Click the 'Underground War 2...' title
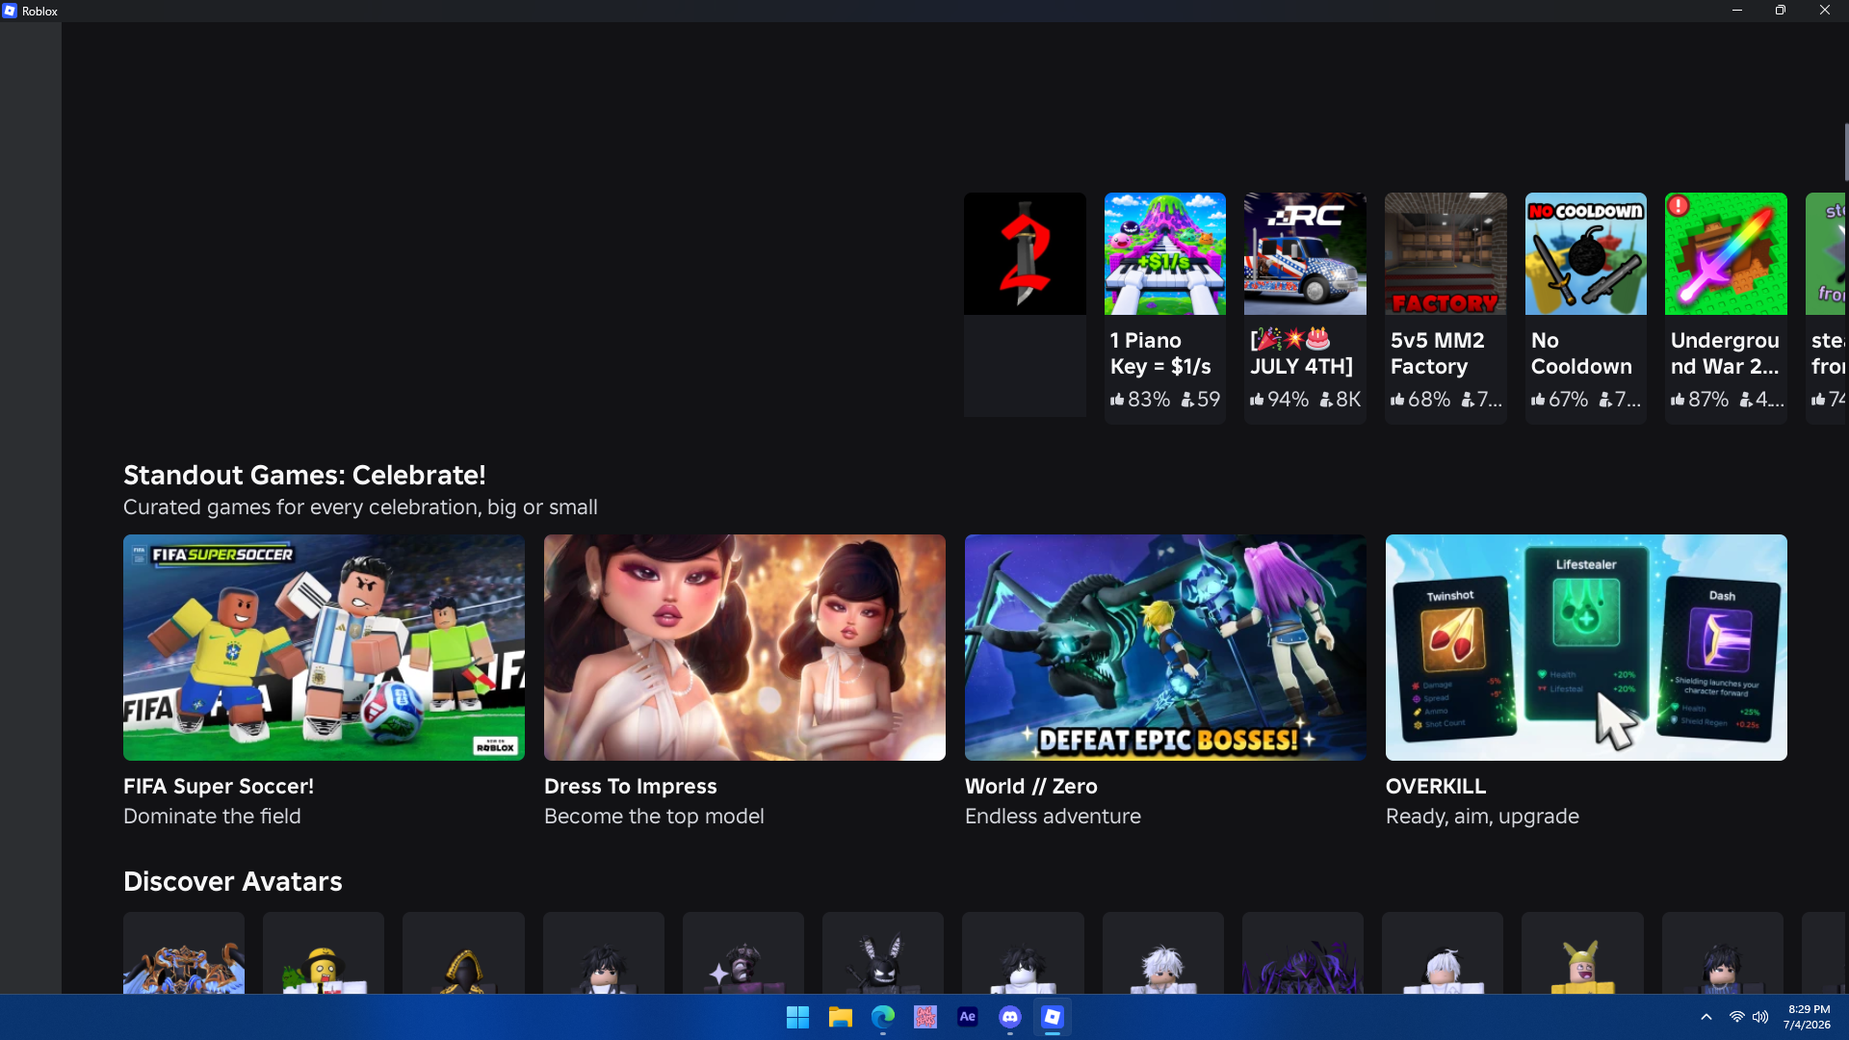Image resolution: width=1849 pixels, height=1040 pixels. click(1725, 353)
